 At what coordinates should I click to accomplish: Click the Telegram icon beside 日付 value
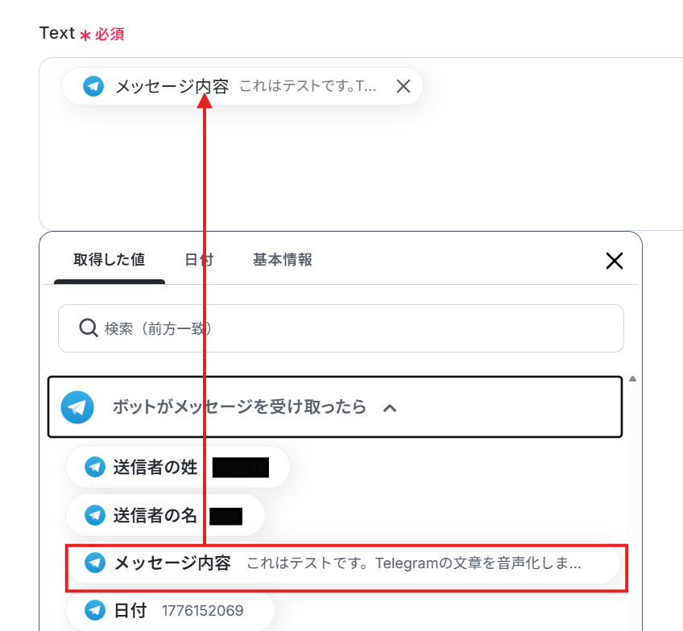(94, 610)
